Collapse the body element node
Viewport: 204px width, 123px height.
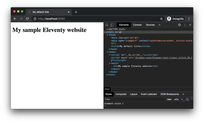click(x=107, y=52)
